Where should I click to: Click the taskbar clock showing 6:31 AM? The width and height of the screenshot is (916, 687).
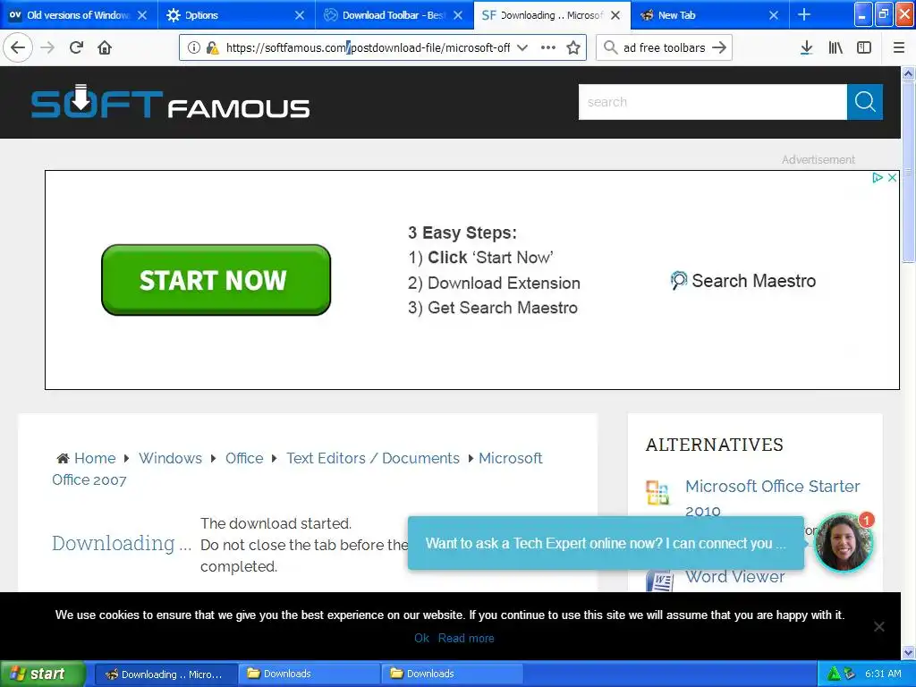883,674
